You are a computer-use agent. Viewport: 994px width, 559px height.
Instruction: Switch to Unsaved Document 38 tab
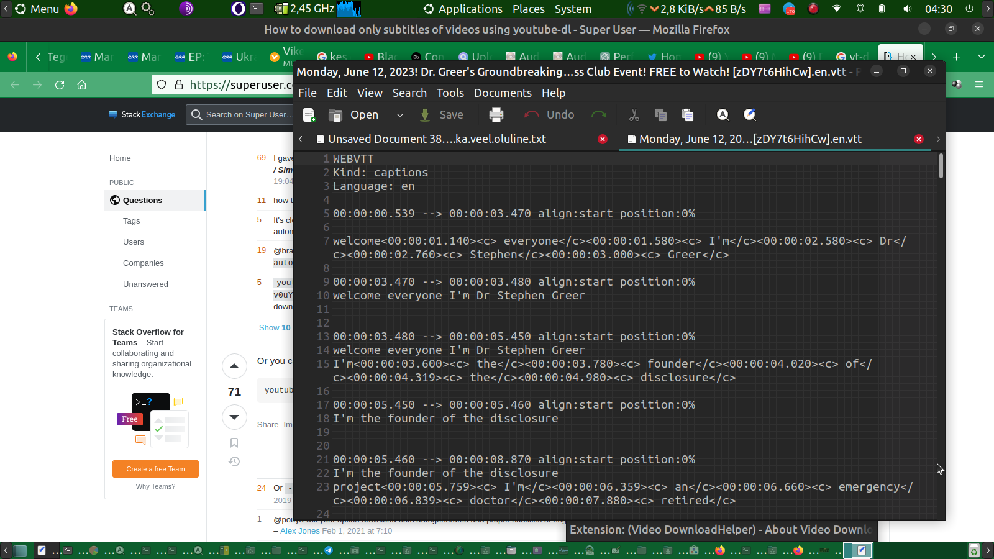437,139
